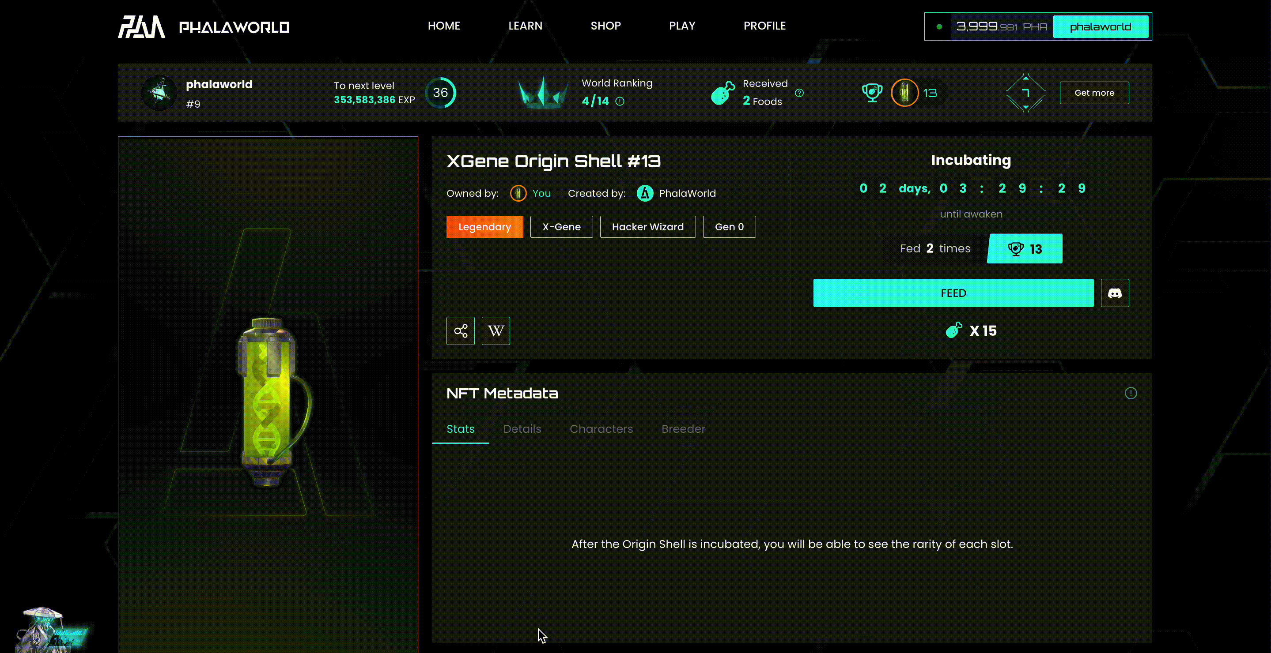Image resolution: width=1271 pixels, height=653 pixels.
Task: Switch to the Details tab
Action: [522, 429]
